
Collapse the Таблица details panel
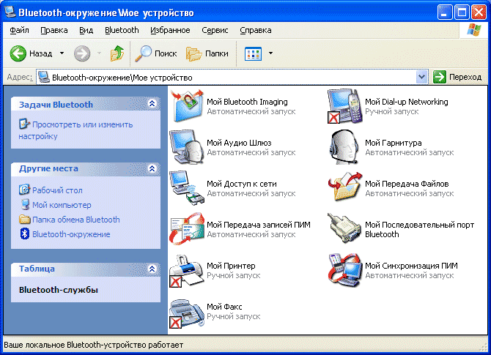152,269
